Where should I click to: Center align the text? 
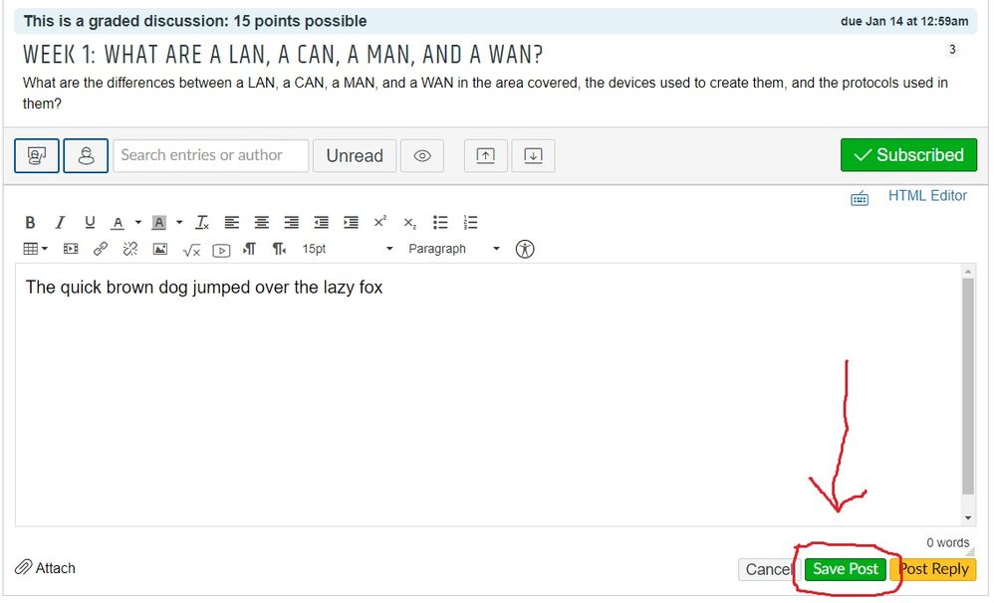[261, 223]
